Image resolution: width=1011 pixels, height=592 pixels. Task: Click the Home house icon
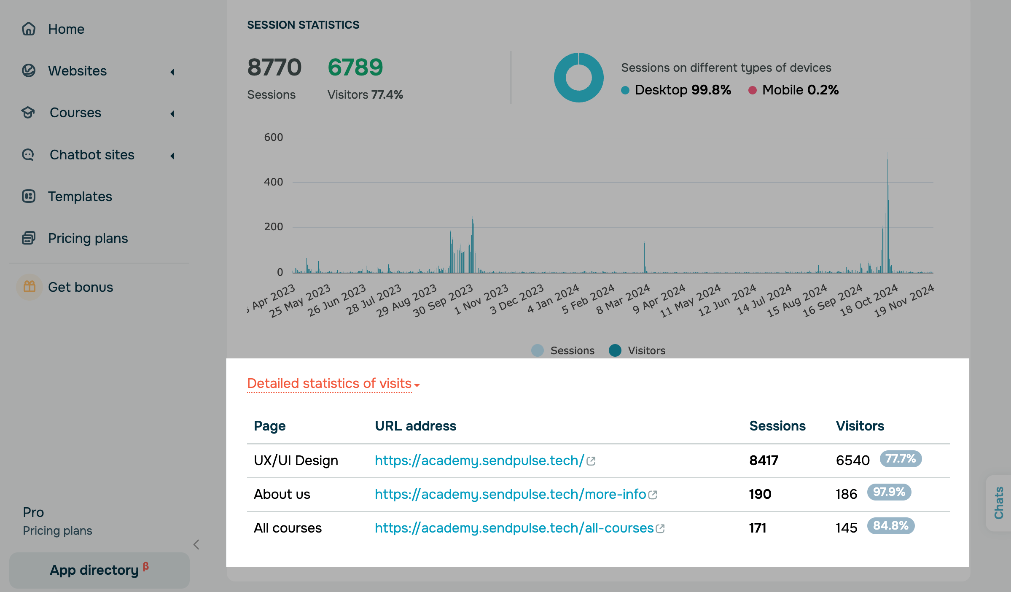(29, 29)
